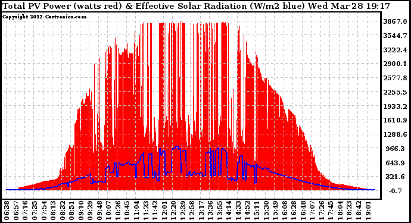This screenshot has width=411, height=223.
Task: Click the 2900.1 y-axis value
Action: pos(395,64)
